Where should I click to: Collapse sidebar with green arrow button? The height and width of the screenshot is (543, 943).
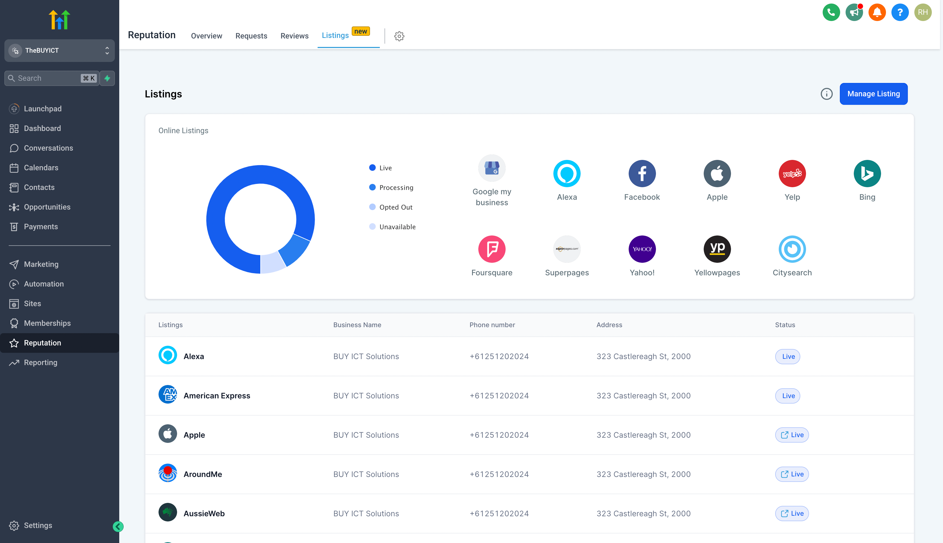click(x=118, y=526)
